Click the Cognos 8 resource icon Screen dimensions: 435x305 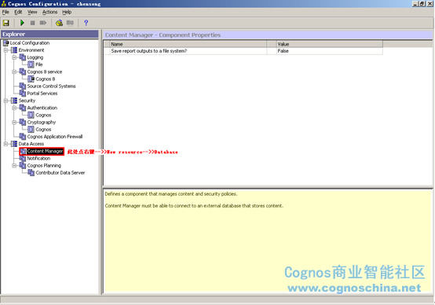[31, 79]
